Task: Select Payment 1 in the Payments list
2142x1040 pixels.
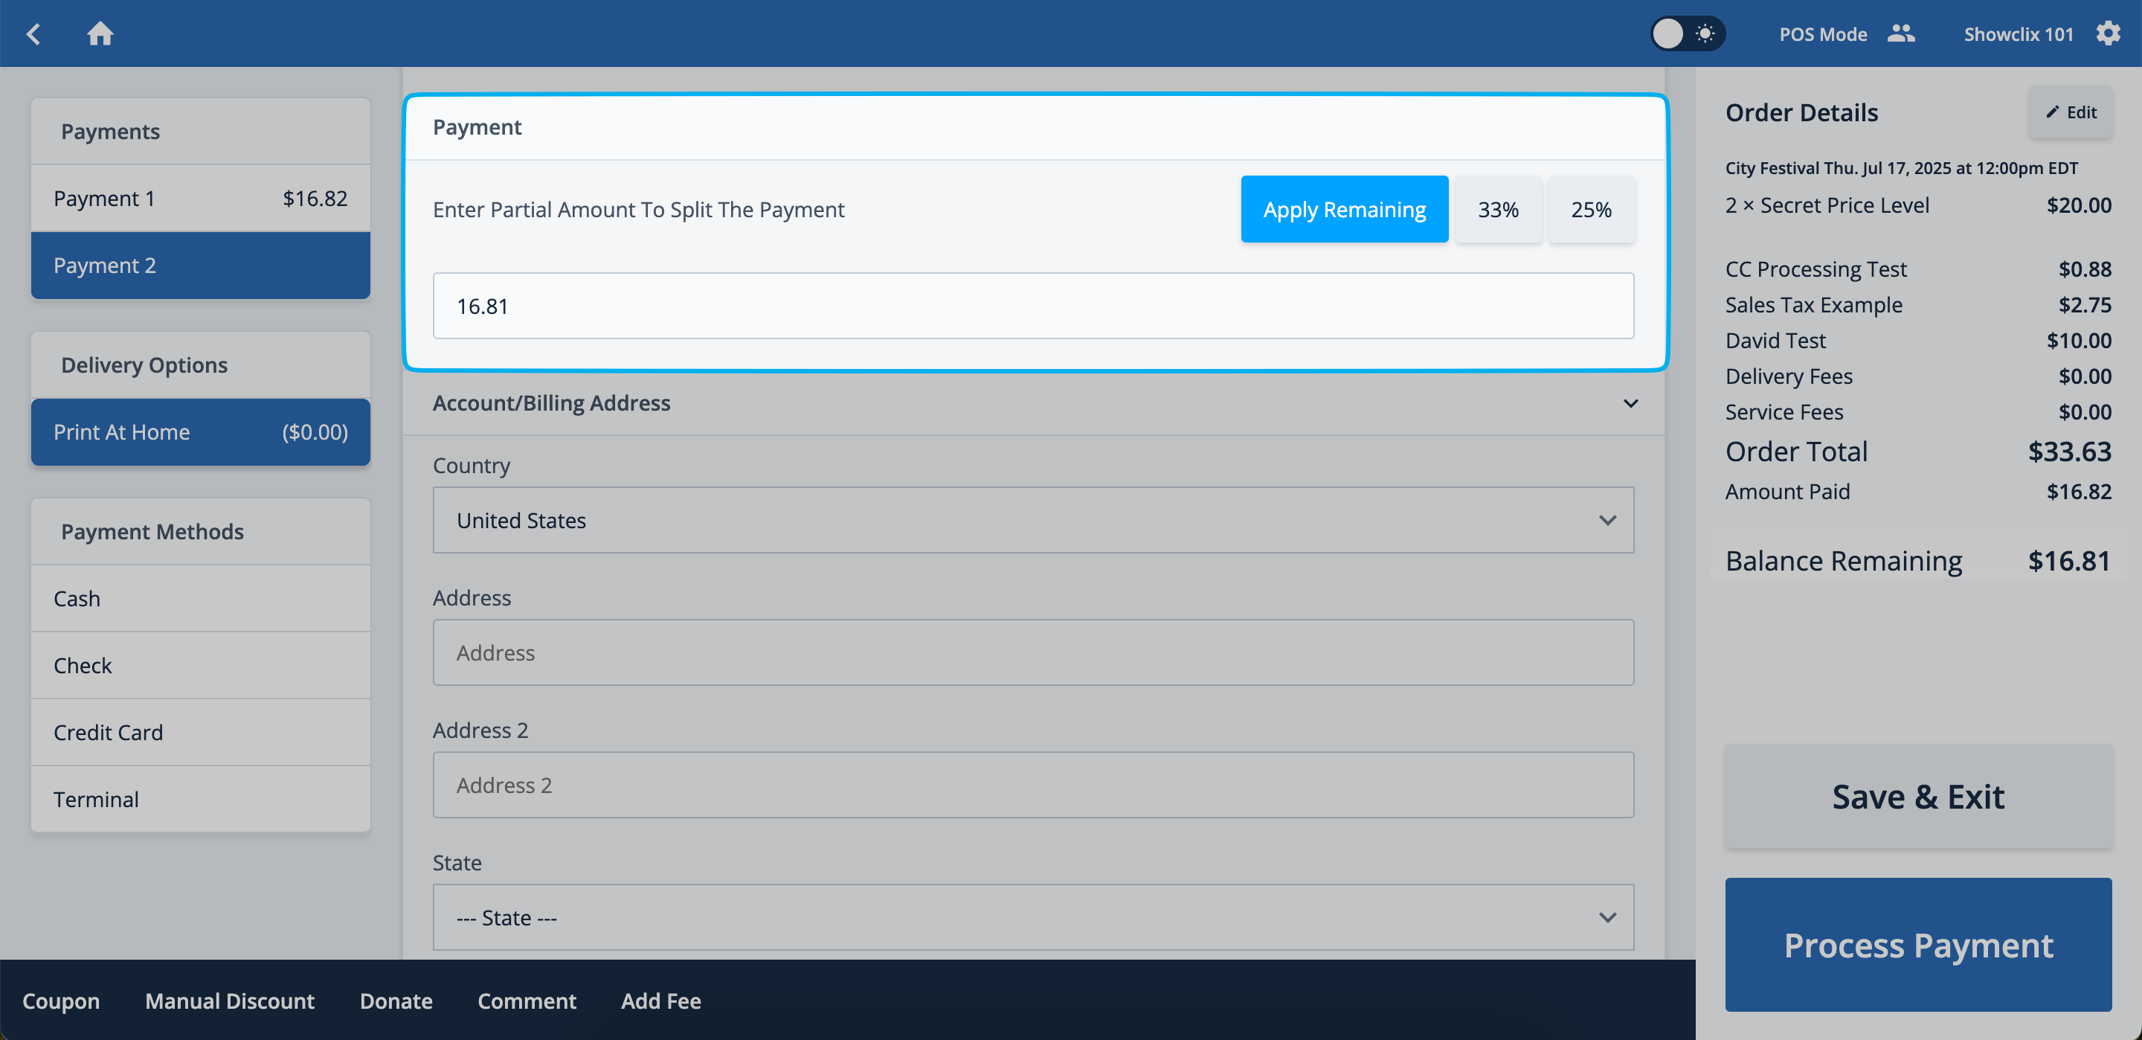Action: [x=200, y=198]
